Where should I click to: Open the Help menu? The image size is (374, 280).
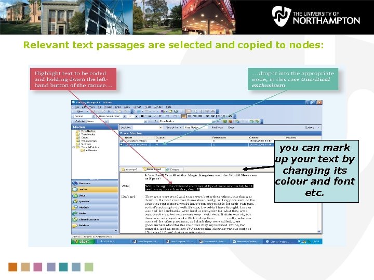[169, 107]
